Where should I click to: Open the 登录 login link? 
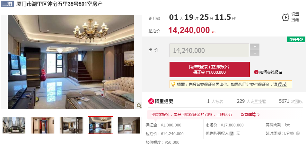pyautogui.click(x=282, y=84)
